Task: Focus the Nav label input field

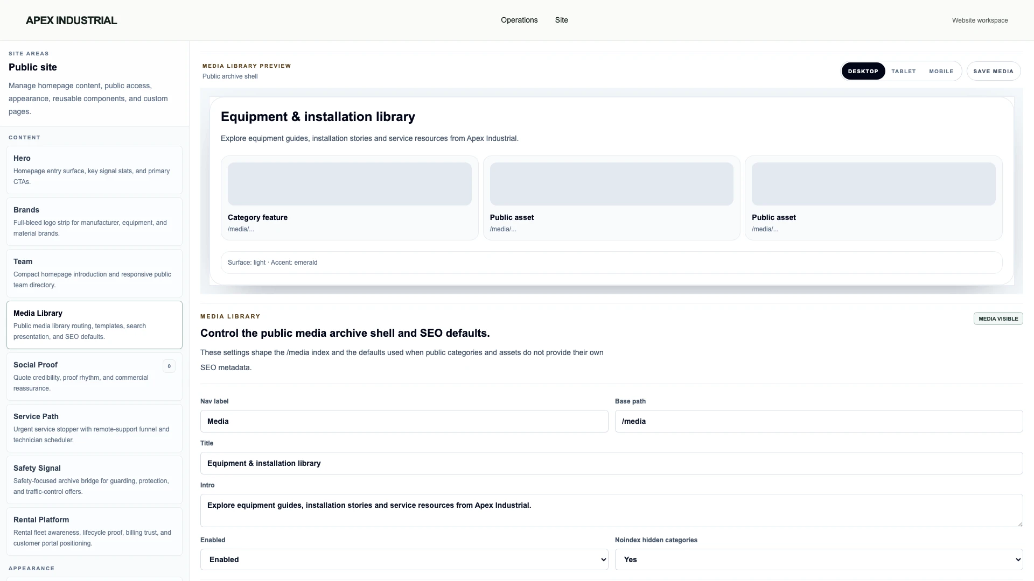Action: click(x=404, y=421)
